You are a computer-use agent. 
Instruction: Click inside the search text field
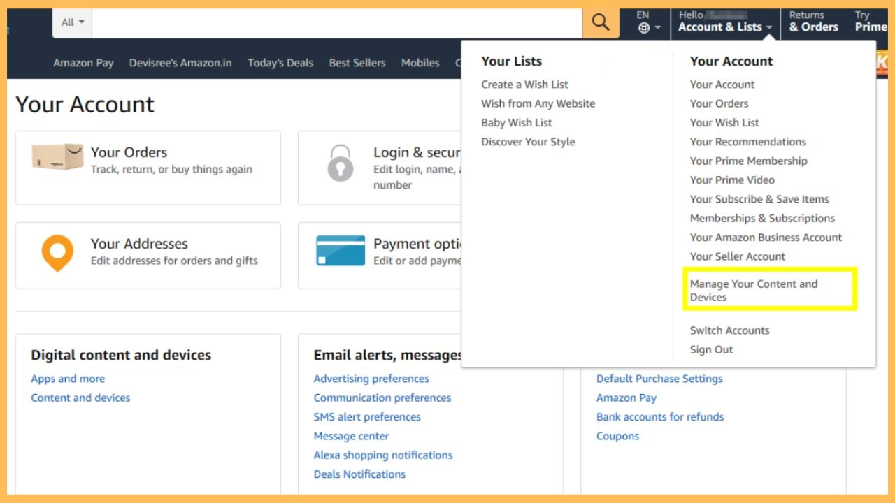pos(336,22)
